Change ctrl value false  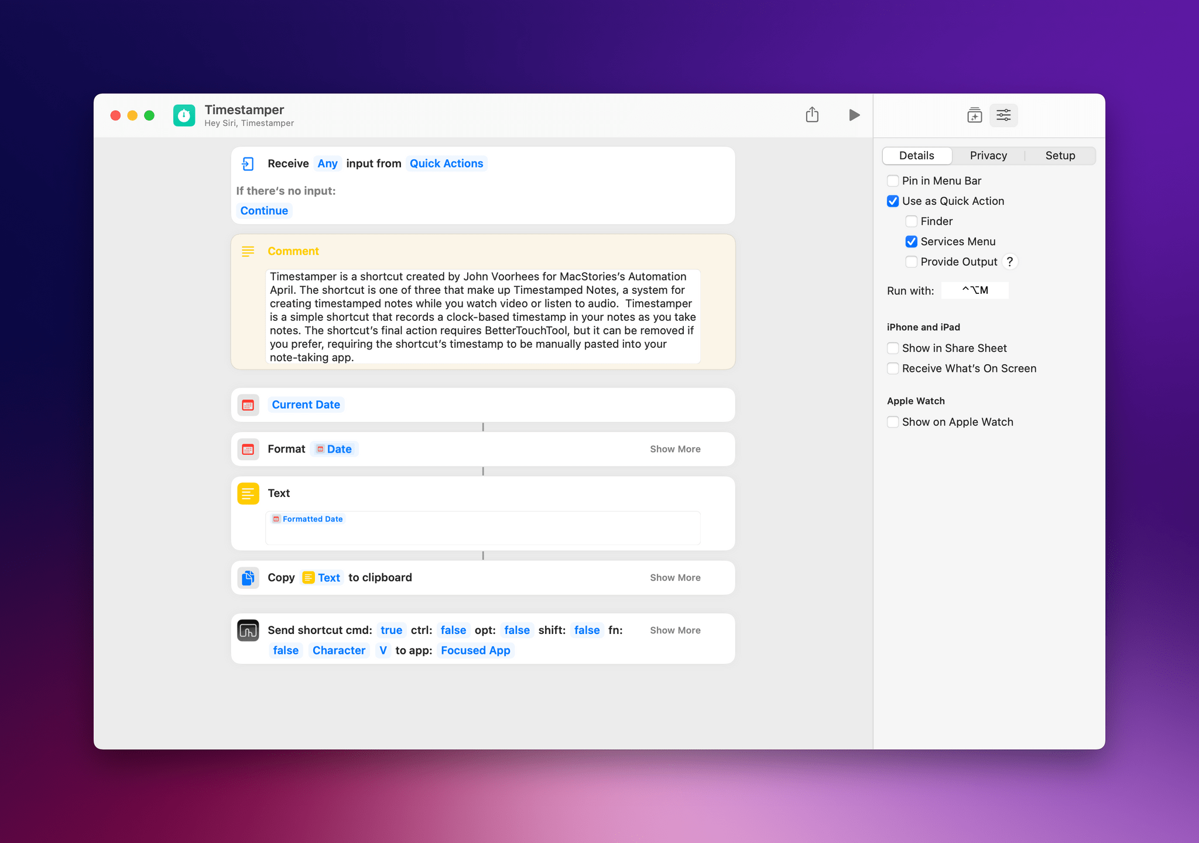pos(453,630)
